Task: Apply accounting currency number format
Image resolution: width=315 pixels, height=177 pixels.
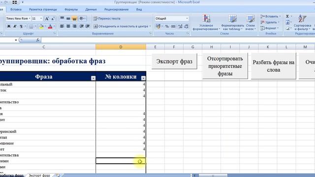Action: click(x=158, y=26)
